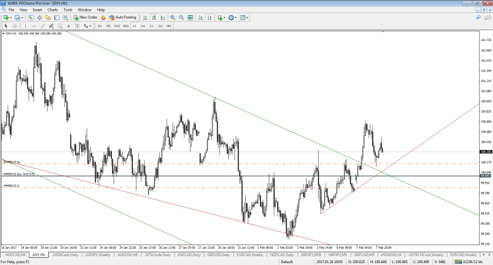
Task: Switch to the AUDCAD,H4 chart tab
Action: point(15,255)
